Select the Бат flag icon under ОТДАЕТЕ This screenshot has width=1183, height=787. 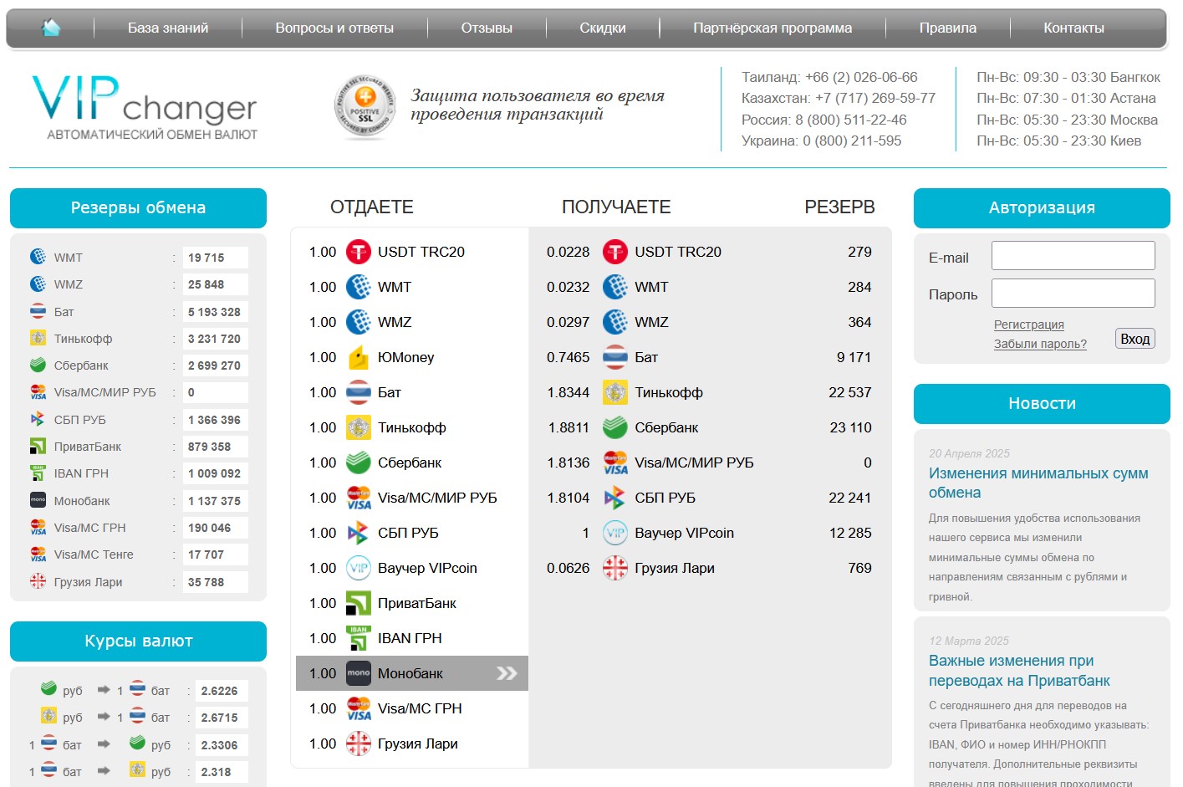coord(359,392)
